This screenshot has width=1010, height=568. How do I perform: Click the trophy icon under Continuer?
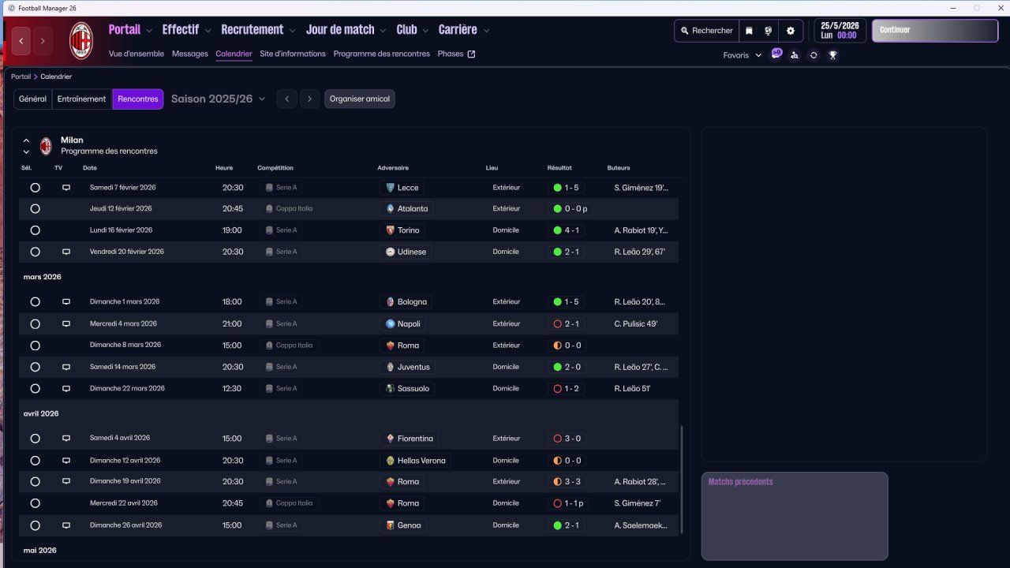832,55
